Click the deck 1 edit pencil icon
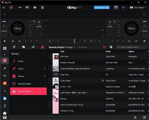Viewport: 149px width, 120px height. click(x=46, y=27)
